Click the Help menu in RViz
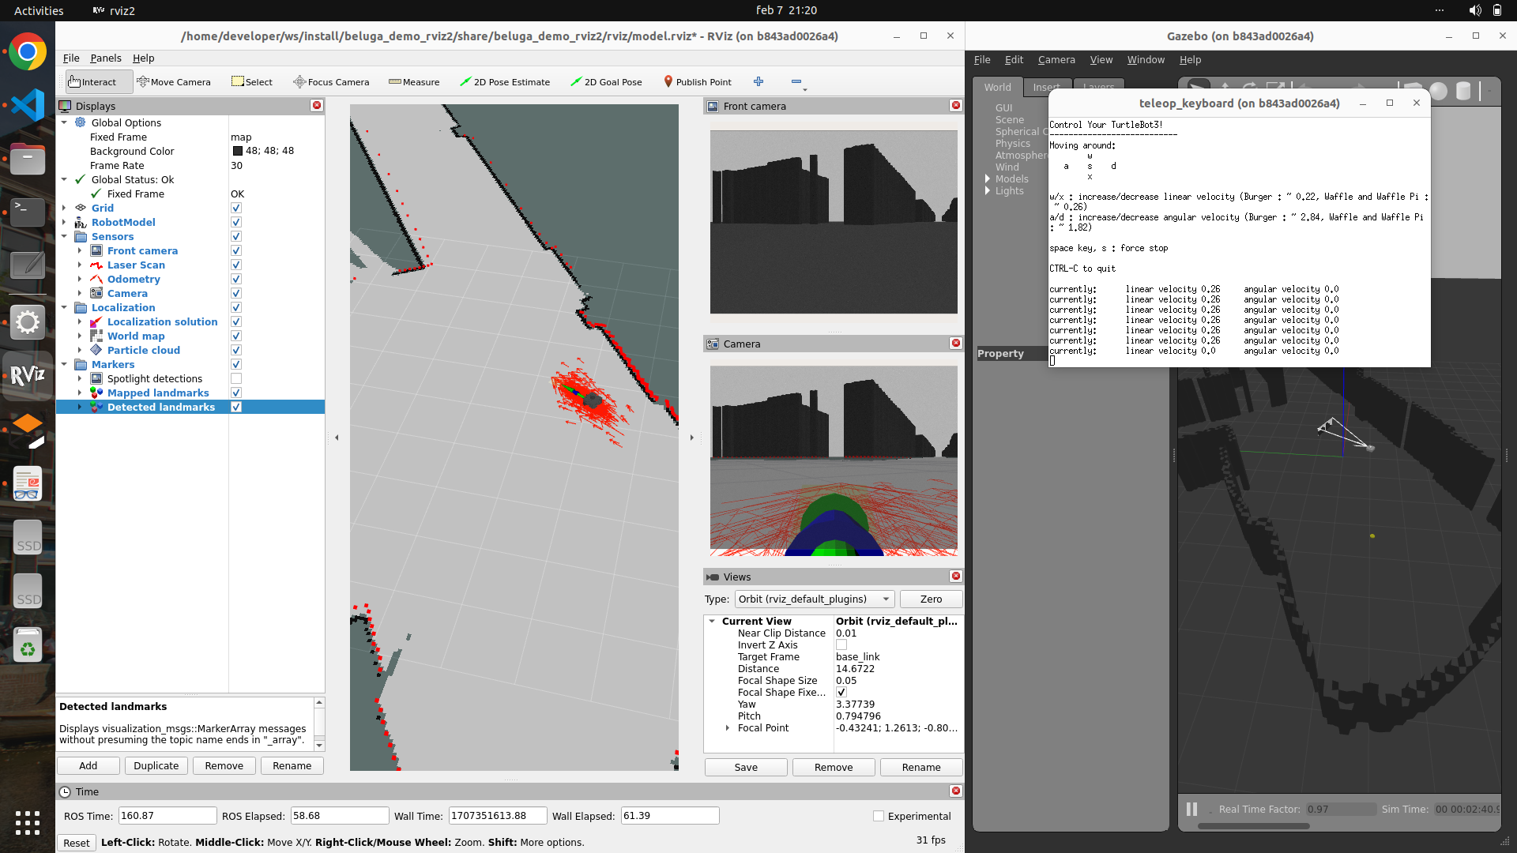 pos(143,58)
